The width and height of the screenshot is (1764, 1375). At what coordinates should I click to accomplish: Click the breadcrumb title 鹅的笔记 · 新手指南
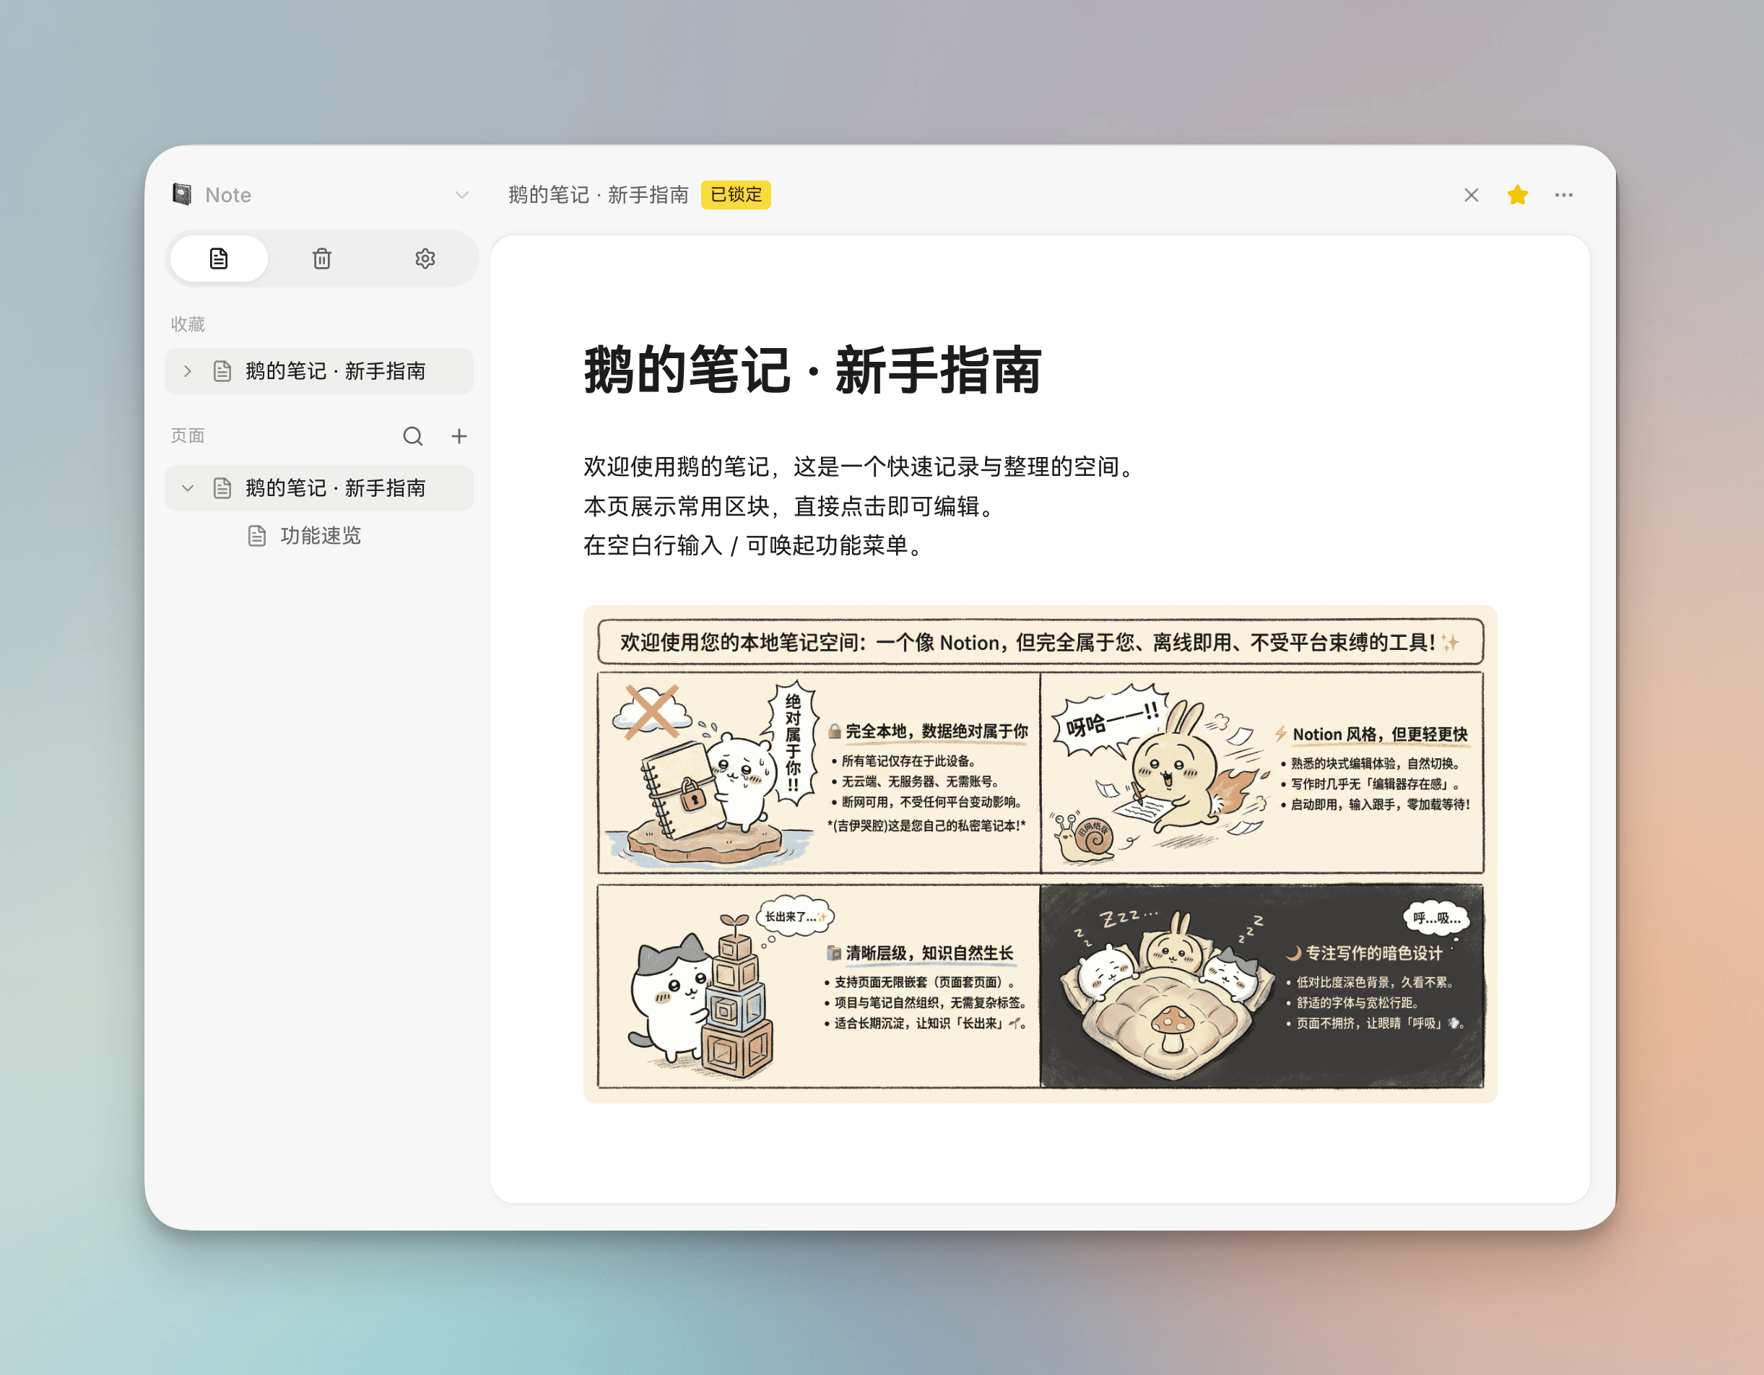pos(598,195)
